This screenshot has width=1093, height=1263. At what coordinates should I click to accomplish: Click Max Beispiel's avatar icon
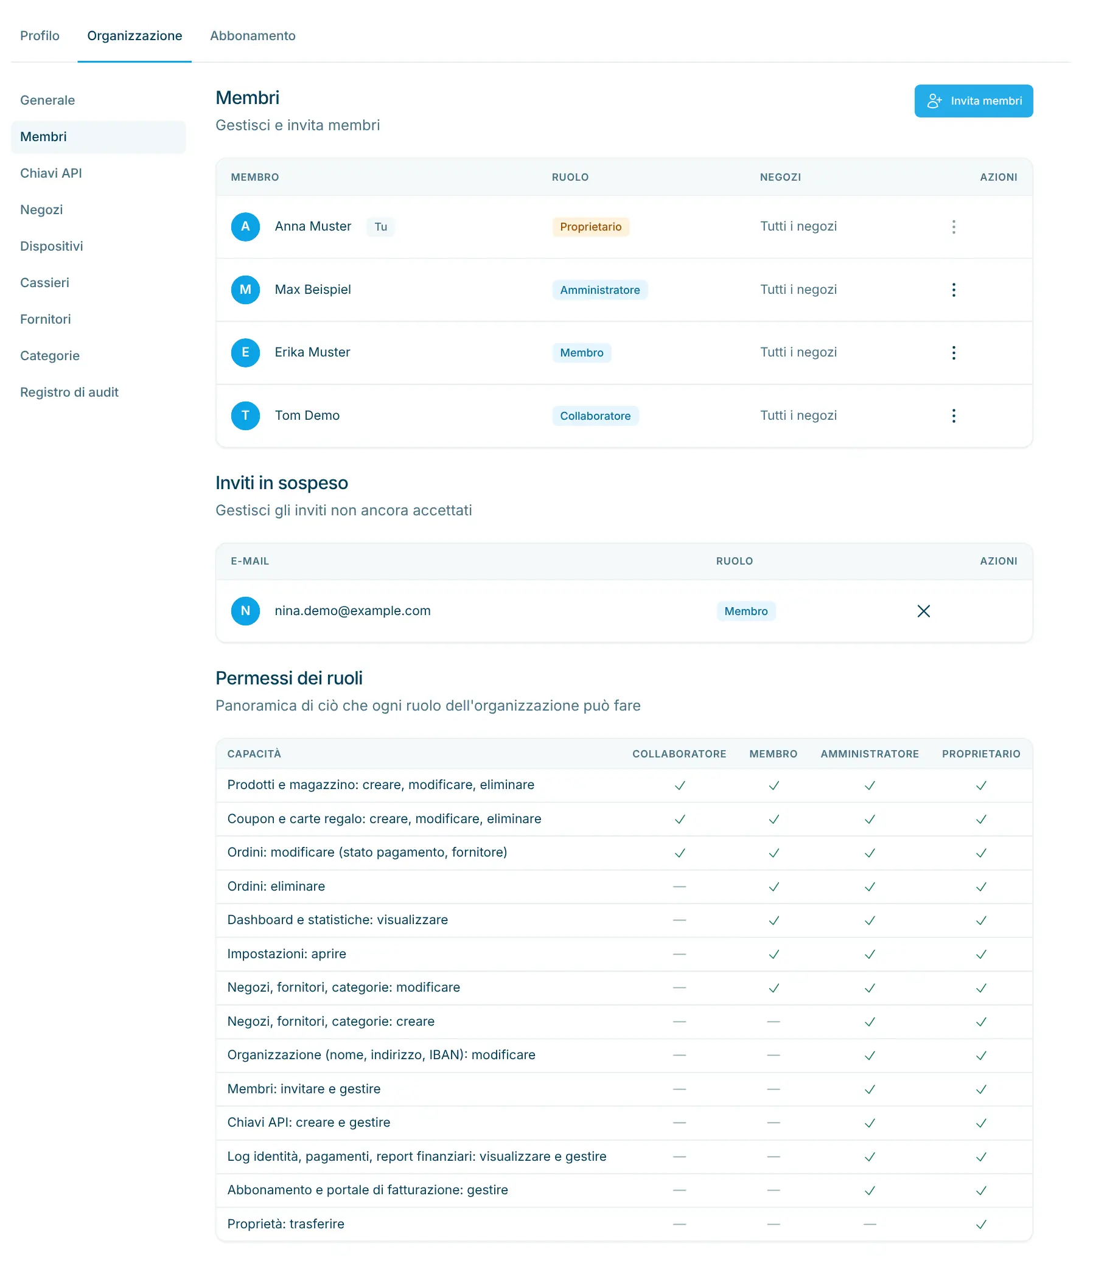(245, 290)
